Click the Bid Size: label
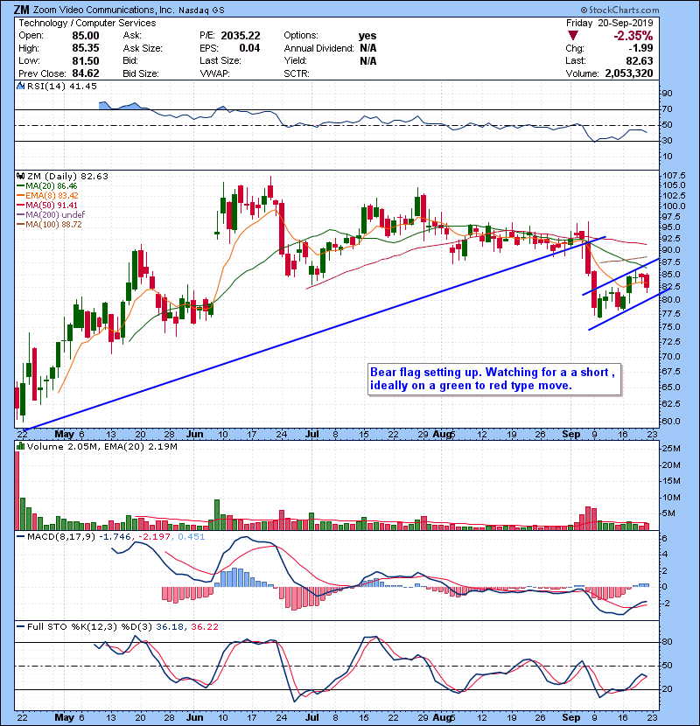The width and height of the screenshot is (700, 726). click(141, 73)
